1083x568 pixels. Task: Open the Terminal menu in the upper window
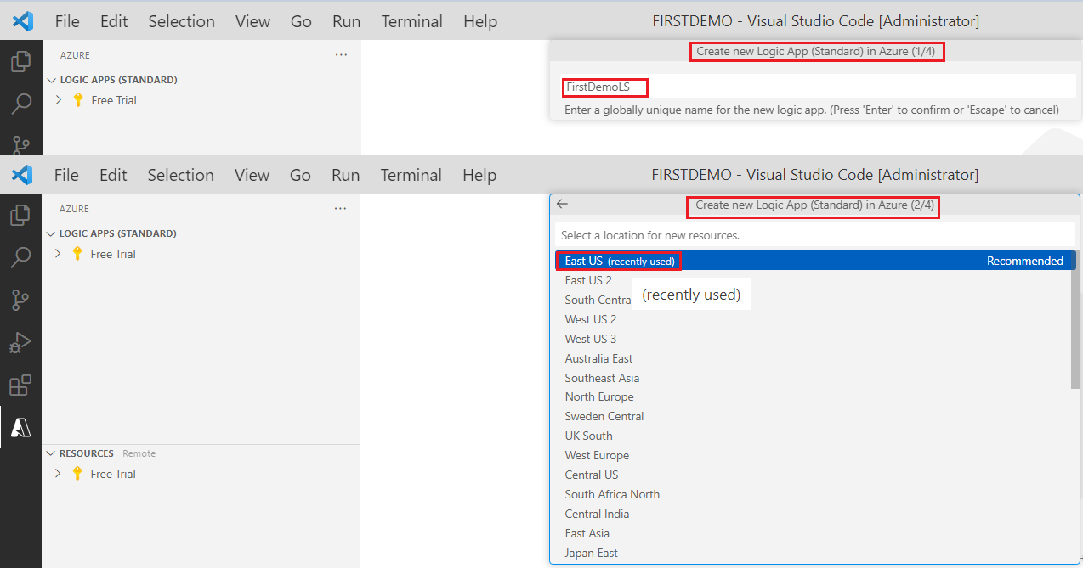(x=412, y=21)
